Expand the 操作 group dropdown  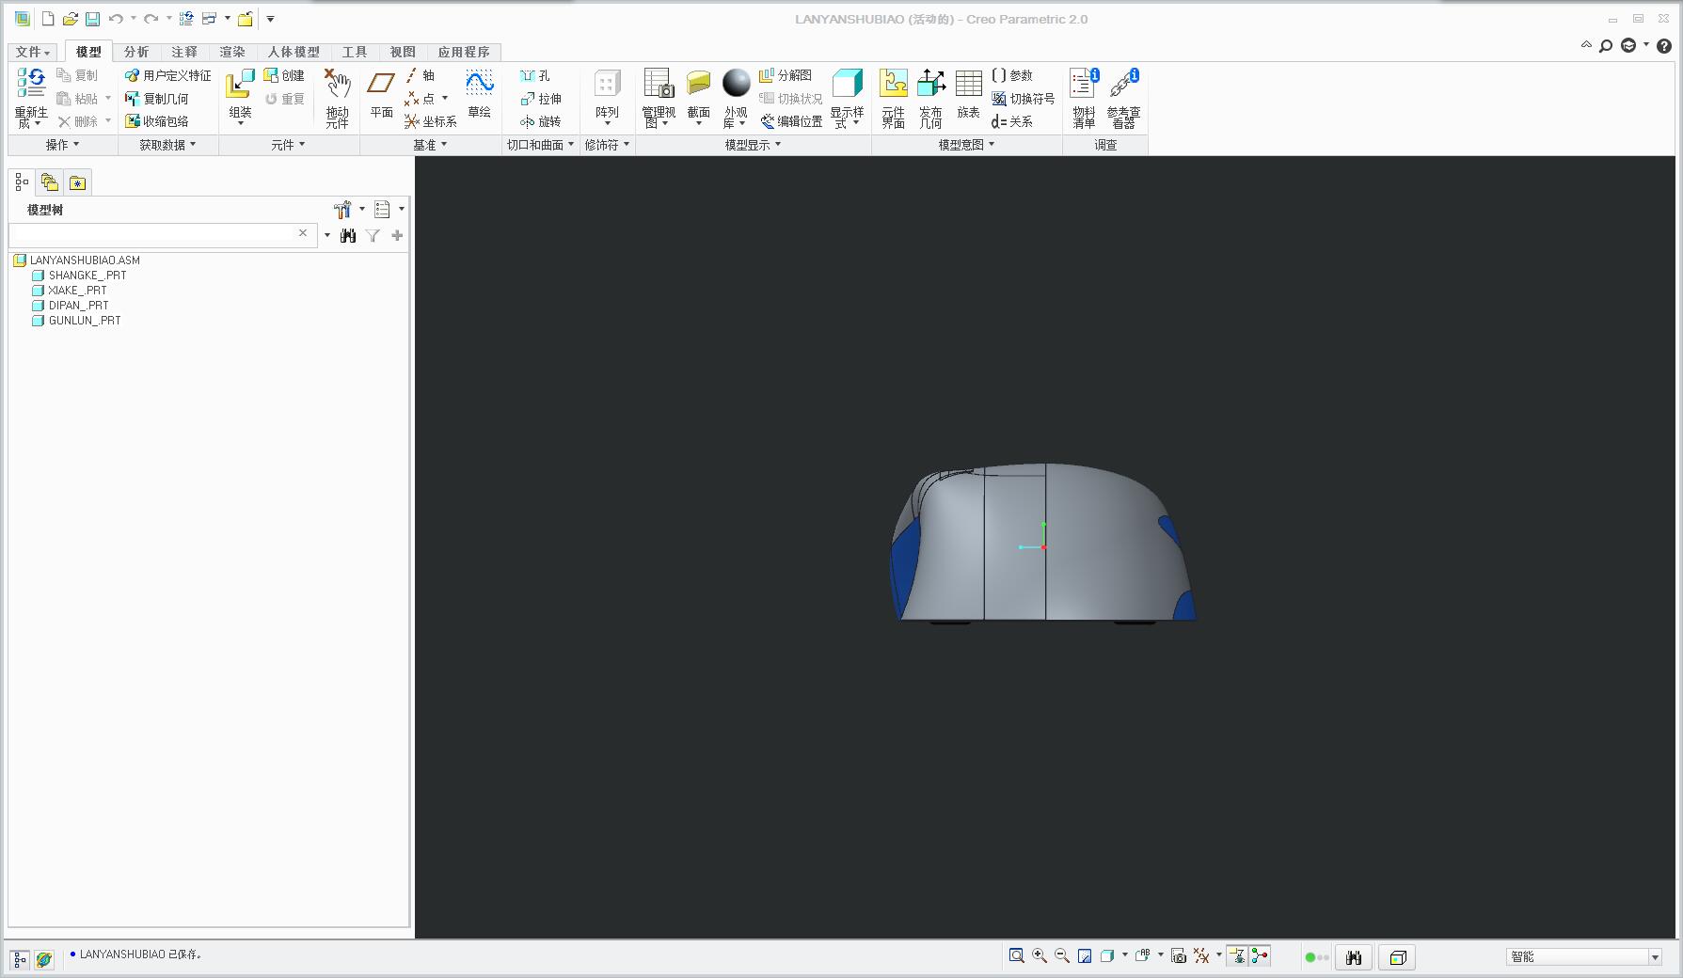tap(62, 145)
